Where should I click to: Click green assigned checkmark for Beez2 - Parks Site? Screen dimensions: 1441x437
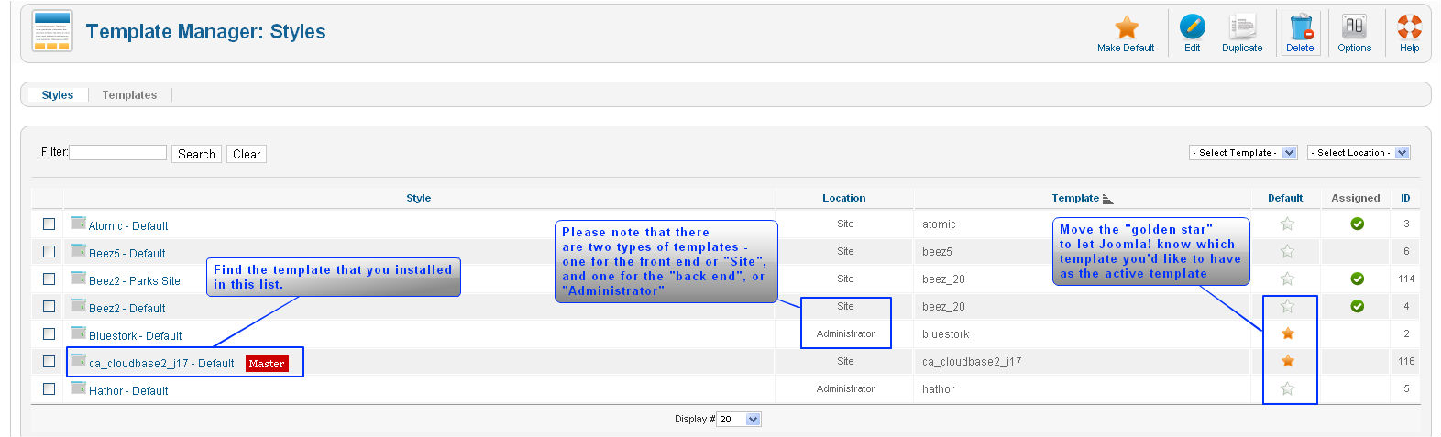coord(1357,279)
